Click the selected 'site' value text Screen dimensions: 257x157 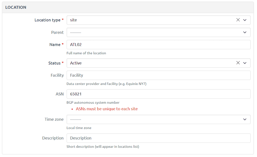[x=74, y=20]
